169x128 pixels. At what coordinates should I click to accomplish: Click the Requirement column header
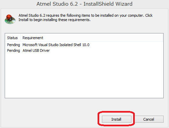tap(33, 38)
